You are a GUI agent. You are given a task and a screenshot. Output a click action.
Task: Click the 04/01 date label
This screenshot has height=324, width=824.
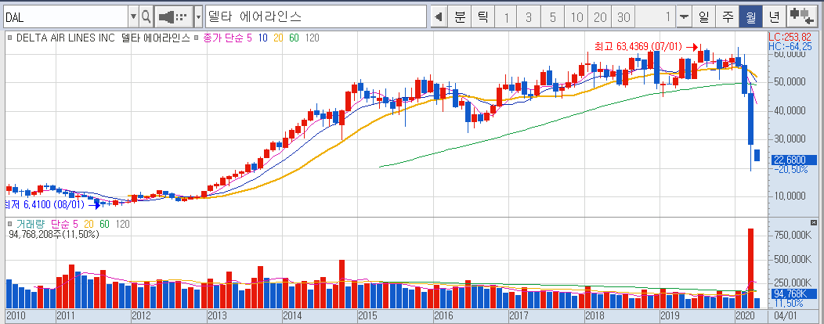[x=786, y=316]
